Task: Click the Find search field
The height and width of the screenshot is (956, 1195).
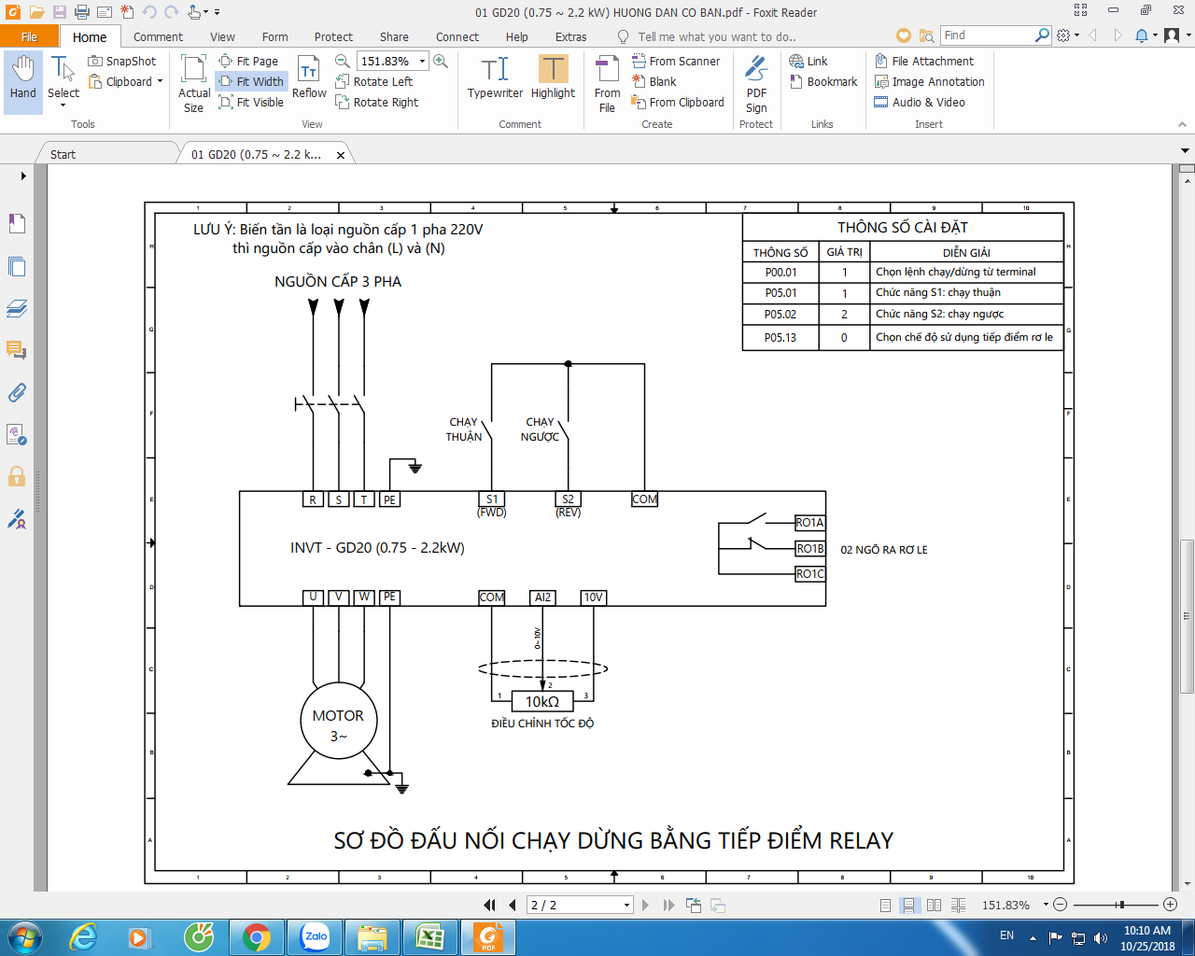Action: coord(988,35)
